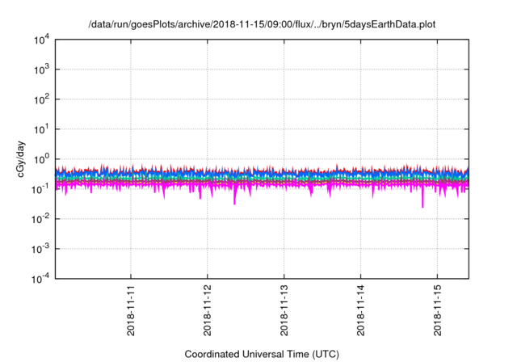Screen dimensions: 517x362
Task: Click the 2018-11-15 date tick label
Action: tap(437, 310)
